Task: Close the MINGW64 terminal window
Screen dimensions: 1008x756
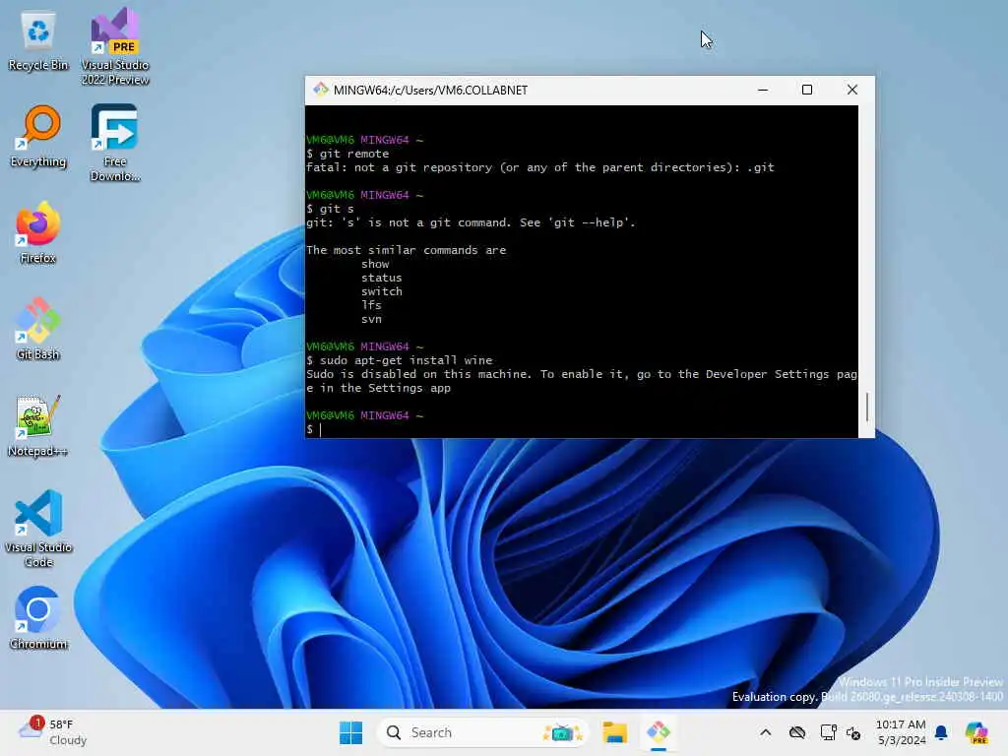Action: (x=851, y=90)
